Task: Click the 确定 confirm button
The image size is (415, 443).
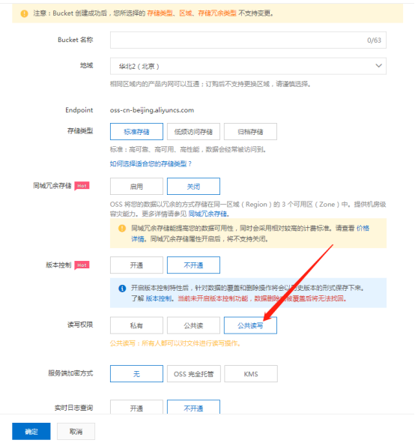Action: (31, 432)
